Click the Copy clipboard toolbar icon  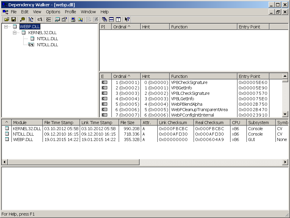point(23,20)
